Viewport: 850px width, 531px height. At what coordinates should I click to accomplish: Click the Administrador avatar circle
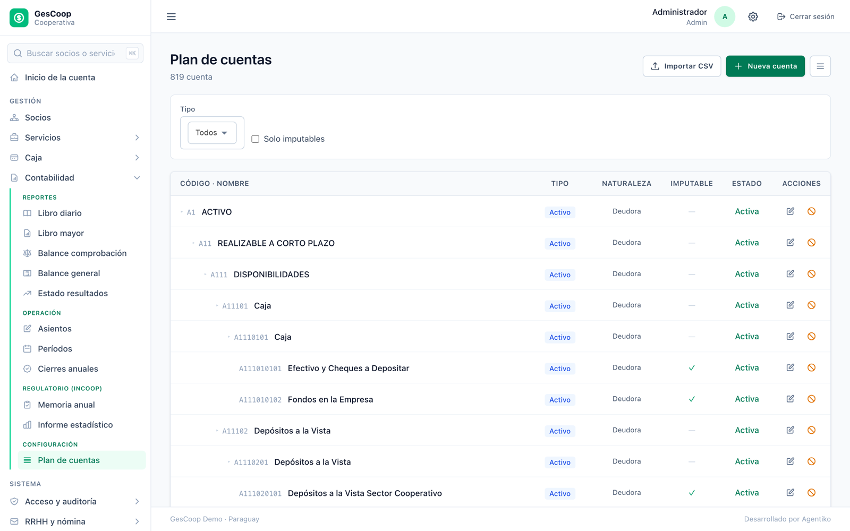(x=725, y=16)
